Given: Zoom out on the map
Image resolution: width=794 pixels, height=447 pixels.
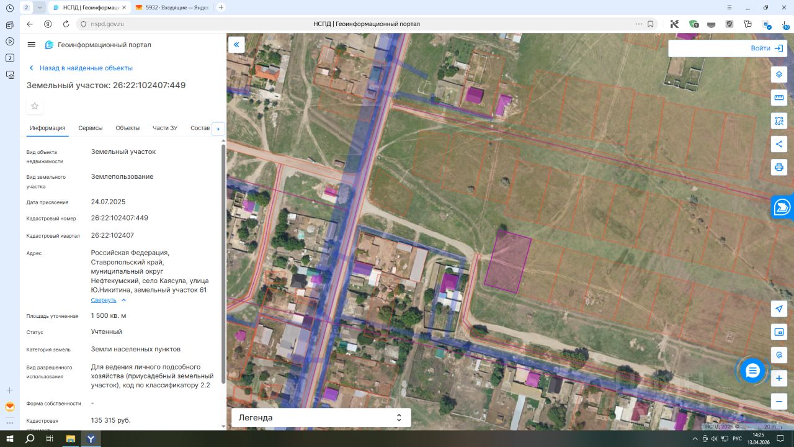Looking at the screenshot, I should pos(779,401).
